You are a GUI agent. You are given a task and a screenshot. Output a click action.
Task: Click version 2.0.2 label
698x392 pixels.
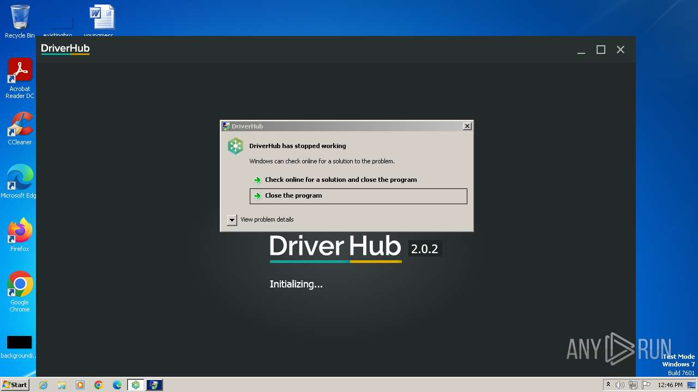tap(425, 249)
